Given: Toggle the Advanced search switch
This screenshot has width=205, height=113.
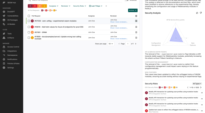Looking at the screenshot, I should (x=127, y=0).
